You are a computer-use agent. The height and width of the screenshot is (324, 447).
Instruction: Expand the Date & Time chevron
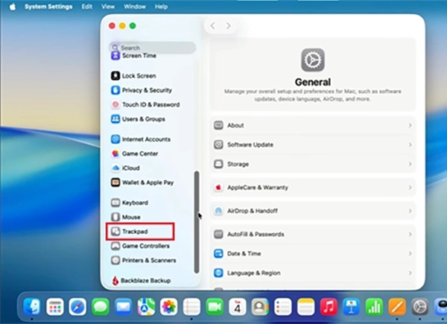click(410, 254)
